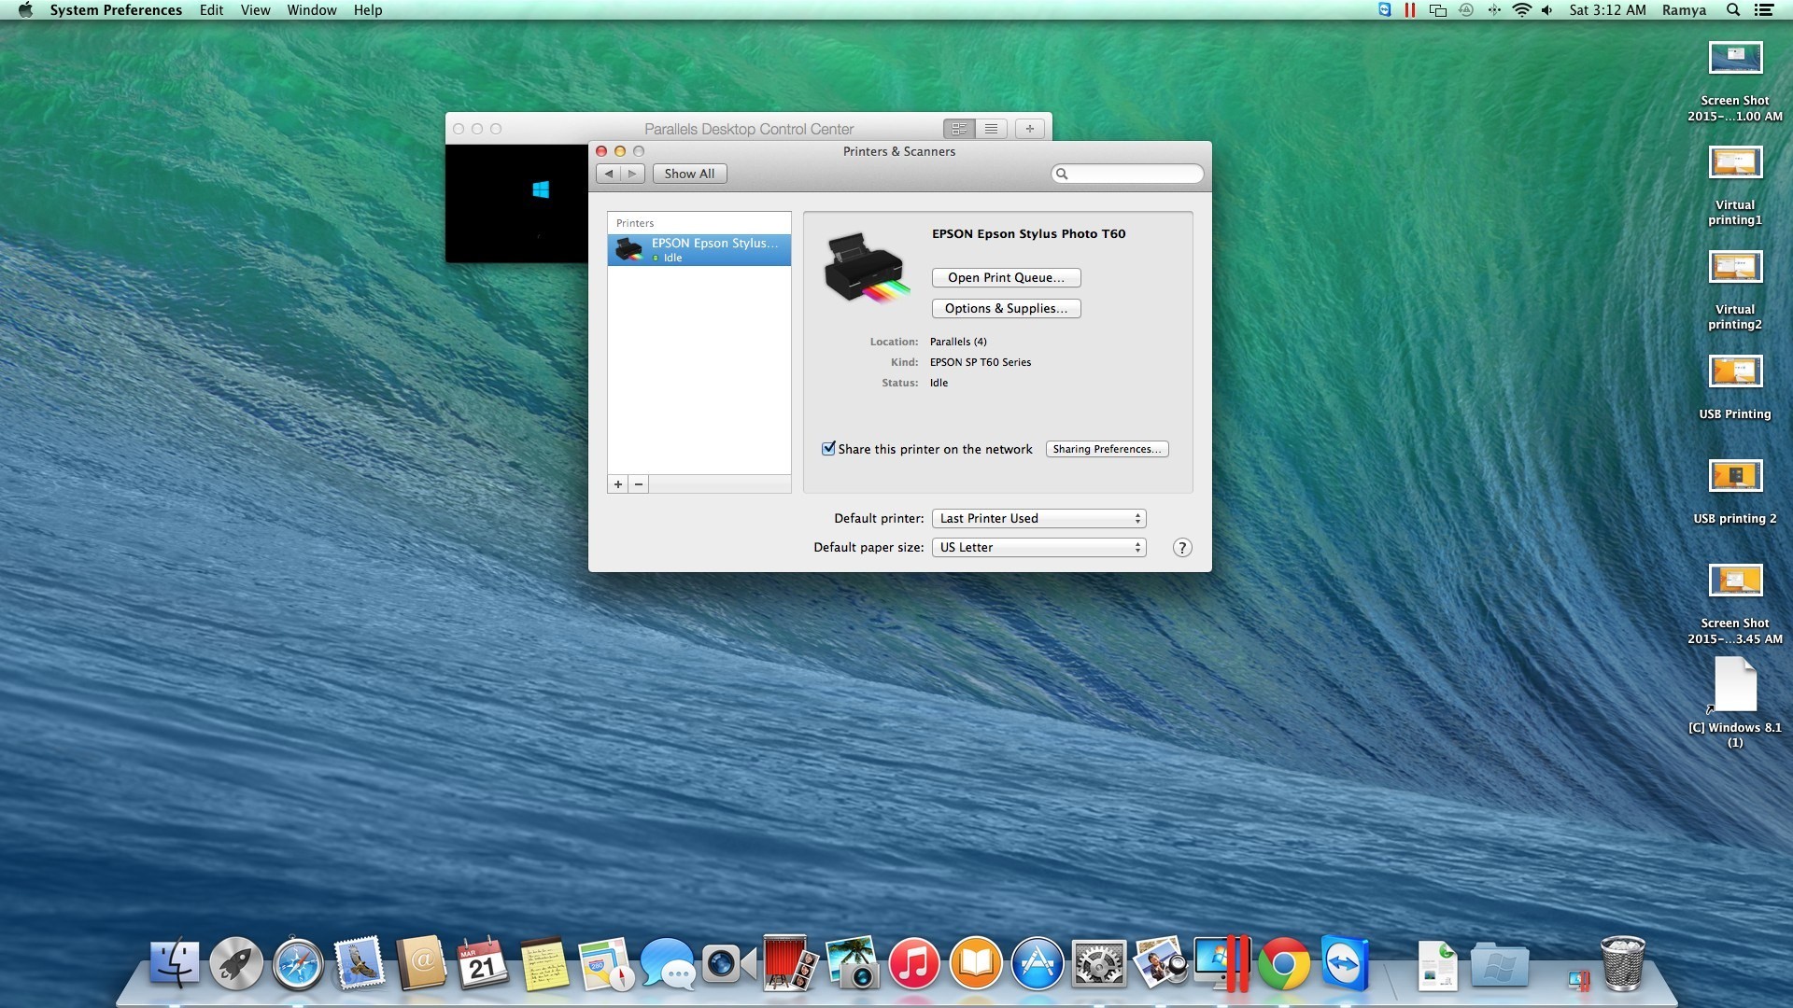Open Parallels Desktop icon in dock

click(x=1221, y=963)
